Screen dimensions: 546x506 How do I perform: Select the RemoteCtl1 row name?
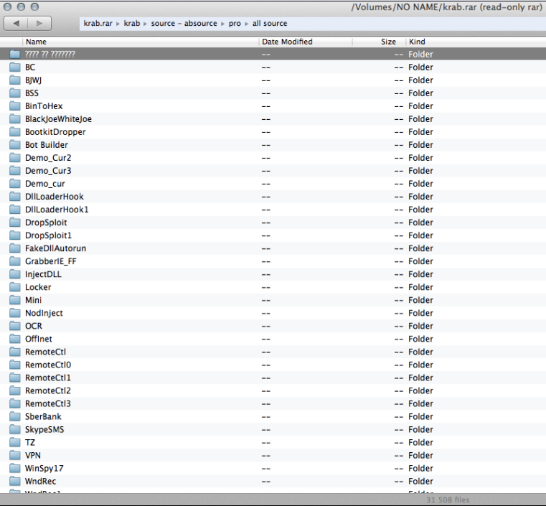pos(48,378)
